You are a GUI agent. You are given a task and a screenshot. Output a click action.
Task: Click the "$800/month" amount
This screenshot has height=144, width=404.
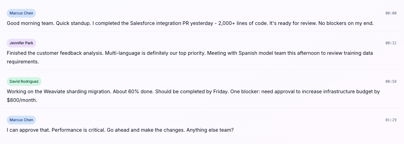pyautogui.click(x=22, y=100)
